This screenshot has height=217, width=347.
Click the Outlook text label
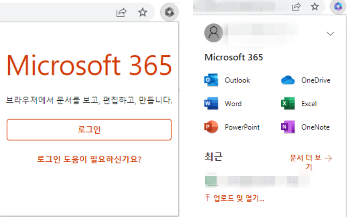click(237, 80)
